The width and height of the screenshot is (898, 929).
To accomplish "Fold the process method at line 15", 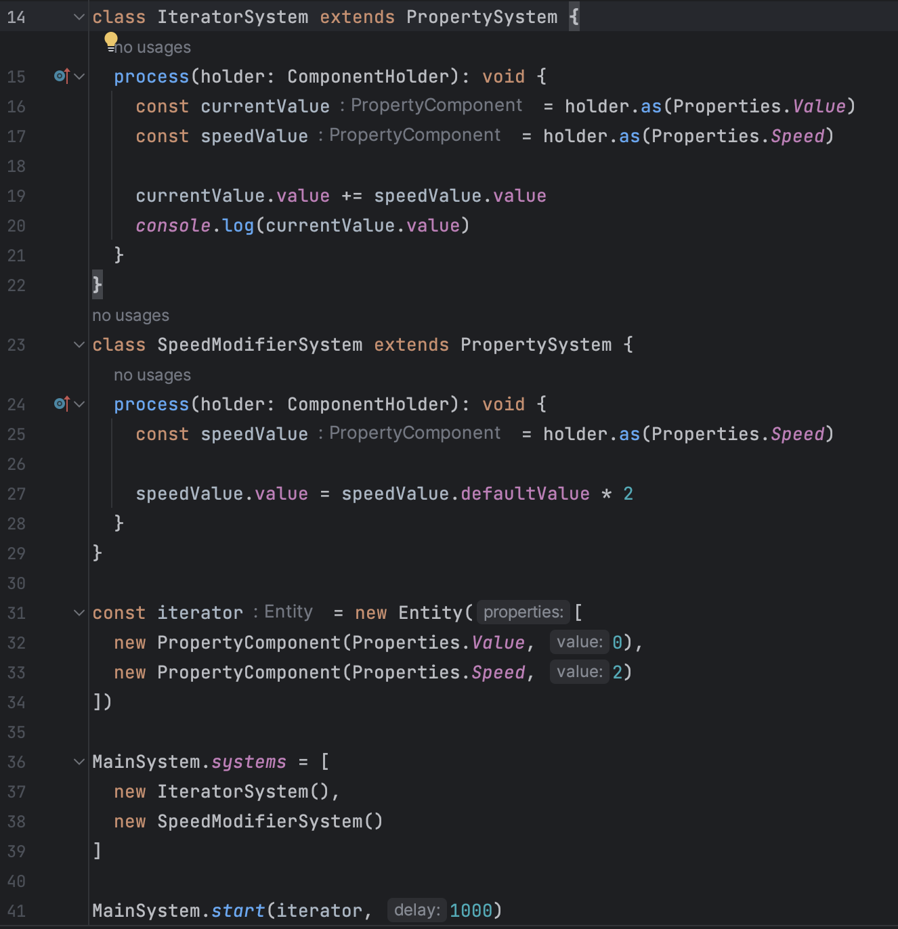I will [x=79, y=77].
